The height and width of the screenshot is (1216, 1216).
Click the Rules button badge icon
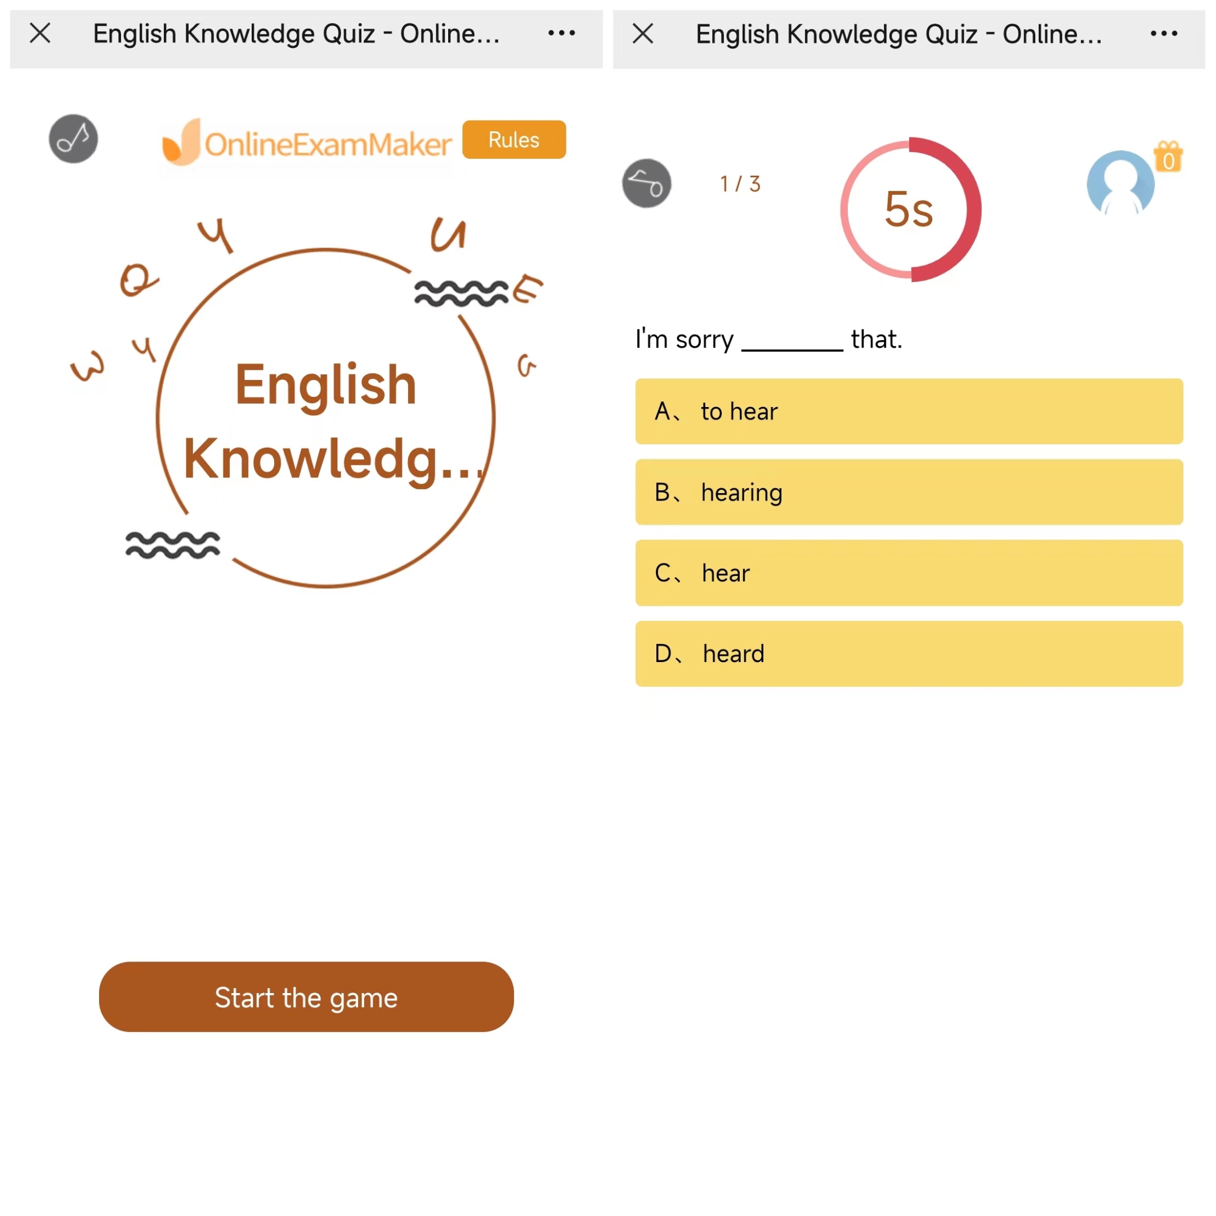click(513, 139)
